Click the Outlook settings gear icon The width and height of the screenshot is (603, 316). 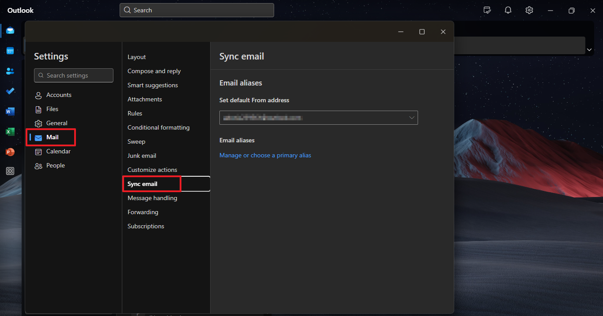(529, 10)
